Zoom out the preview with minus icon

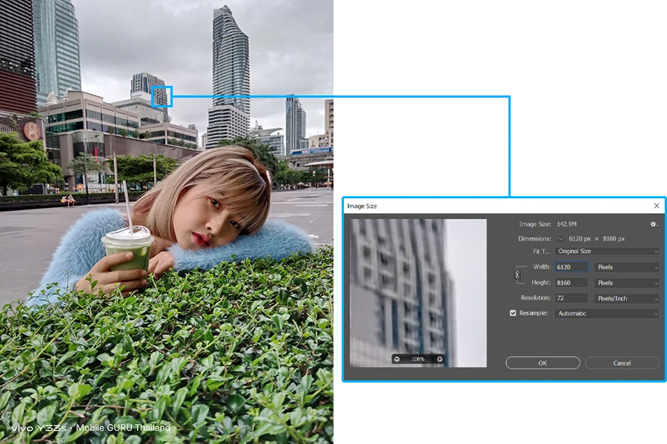(x=397, y=359)
